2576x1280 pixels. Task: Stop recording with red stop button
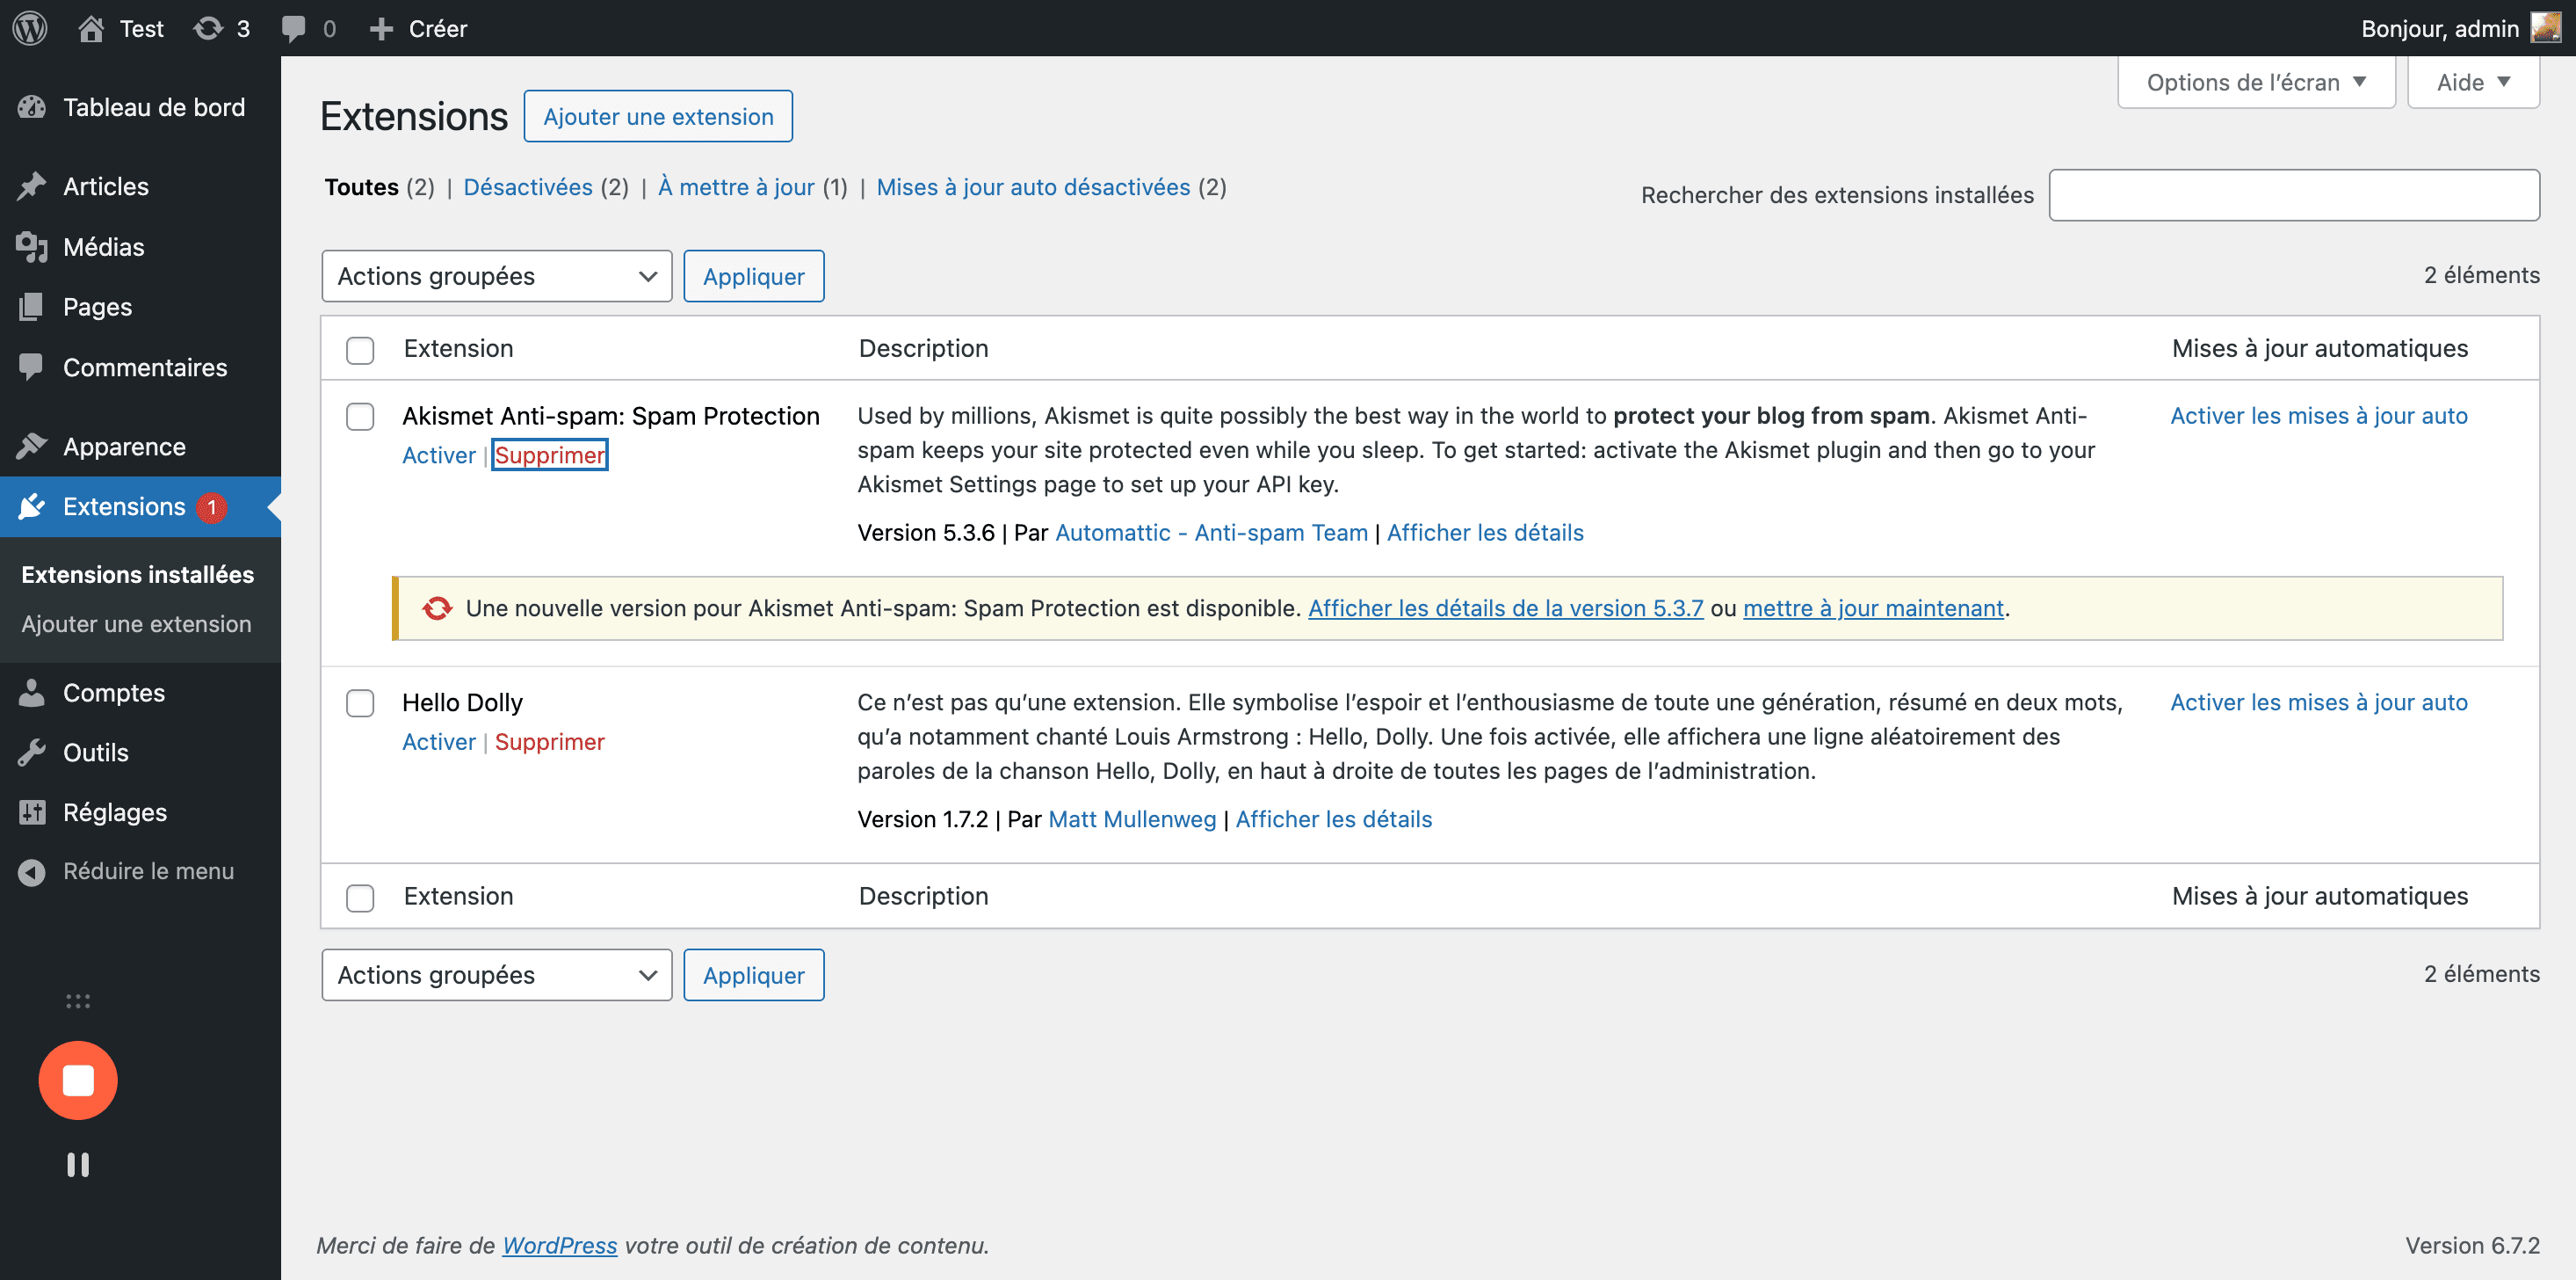[78, 1080]
